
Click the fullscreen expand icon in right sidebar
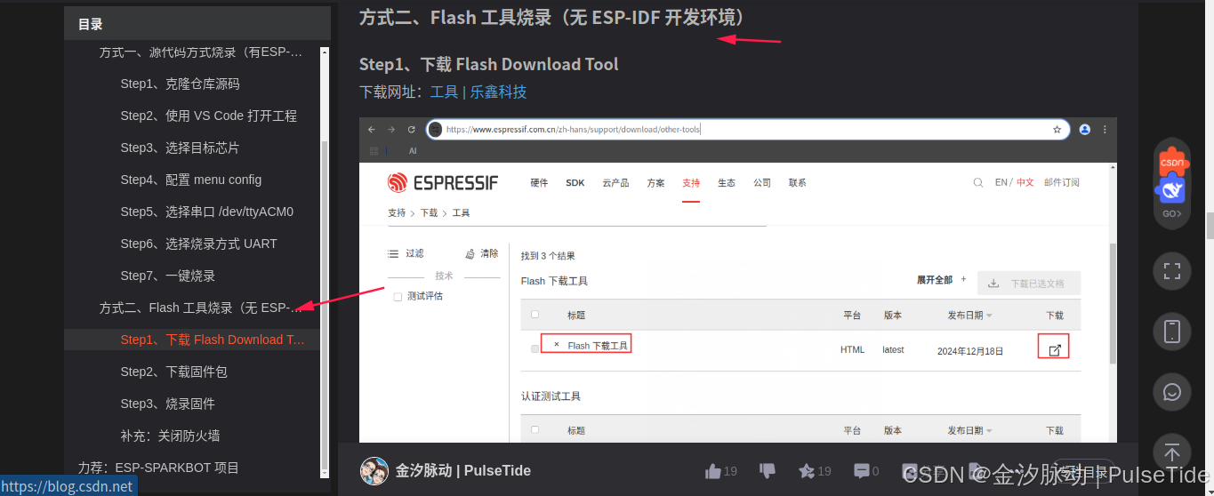(x=1172, y=271)
